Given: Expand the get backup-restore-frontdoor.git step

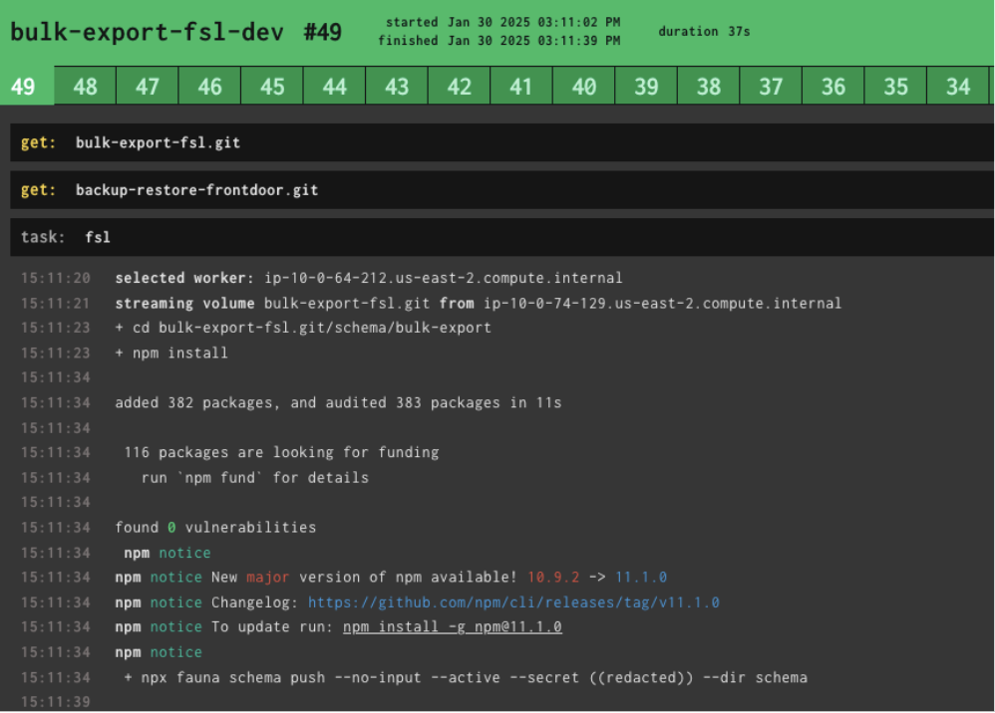Looking at the screenshot, I should [x=501, y=190].
